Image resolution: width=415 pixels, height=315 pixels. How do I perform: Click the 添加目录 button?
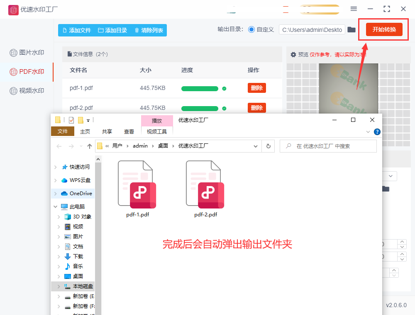(112, 30)
